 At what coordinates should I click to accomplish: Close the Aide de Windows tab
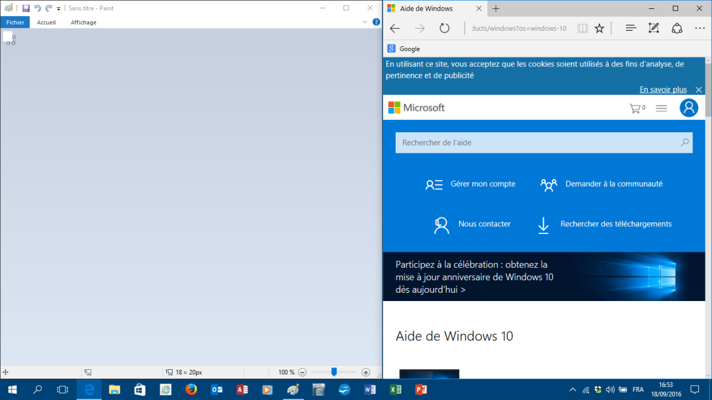[480, 8]
